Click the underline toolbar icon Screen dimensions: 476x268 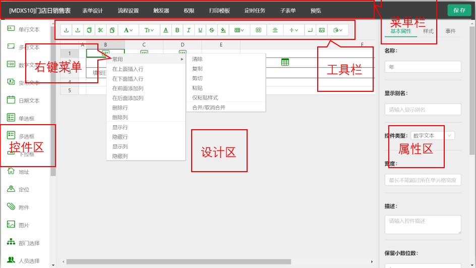tap(200, 30)
